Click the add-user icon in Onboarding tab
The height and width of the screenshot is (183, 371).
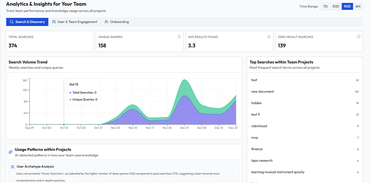pyautogui.click(x=106, y=22)
